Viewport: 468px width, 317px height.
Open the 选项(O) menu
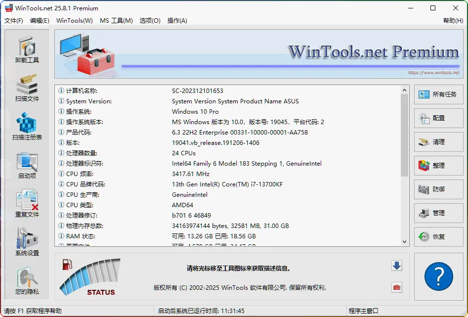click(x=150, y=21)
